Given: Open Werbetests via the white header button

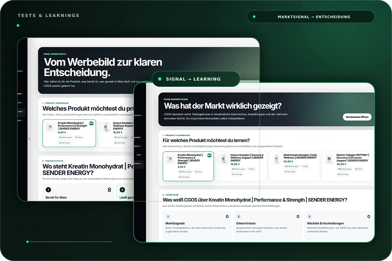Looking at the screenshot, I should [x=357, y=117].
